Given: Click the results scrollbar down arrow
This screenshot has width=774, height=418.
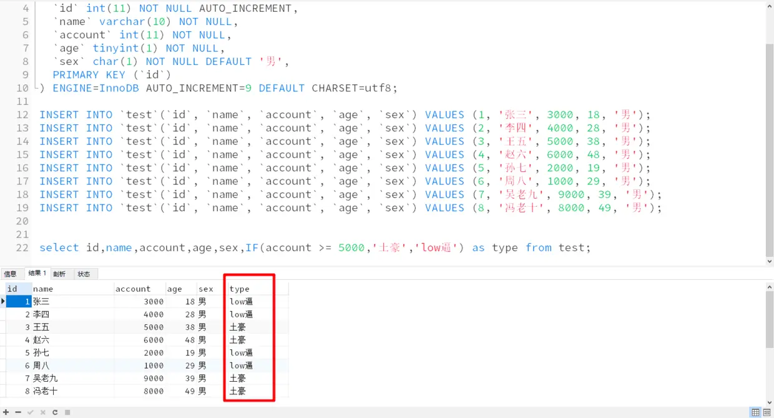Looking at the screenshot, I should click(770, 402).
